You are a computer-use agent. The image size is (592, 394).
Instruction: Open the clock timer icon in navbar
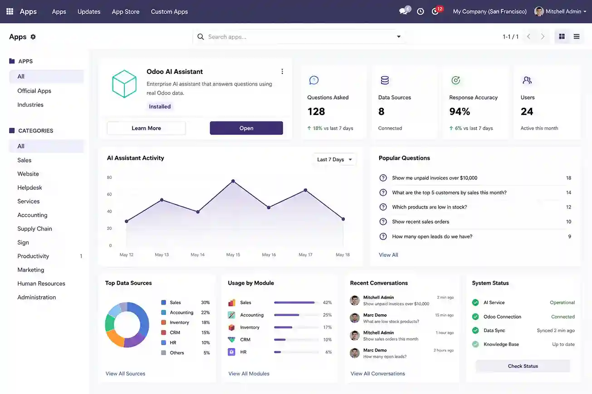pos(421,11)
